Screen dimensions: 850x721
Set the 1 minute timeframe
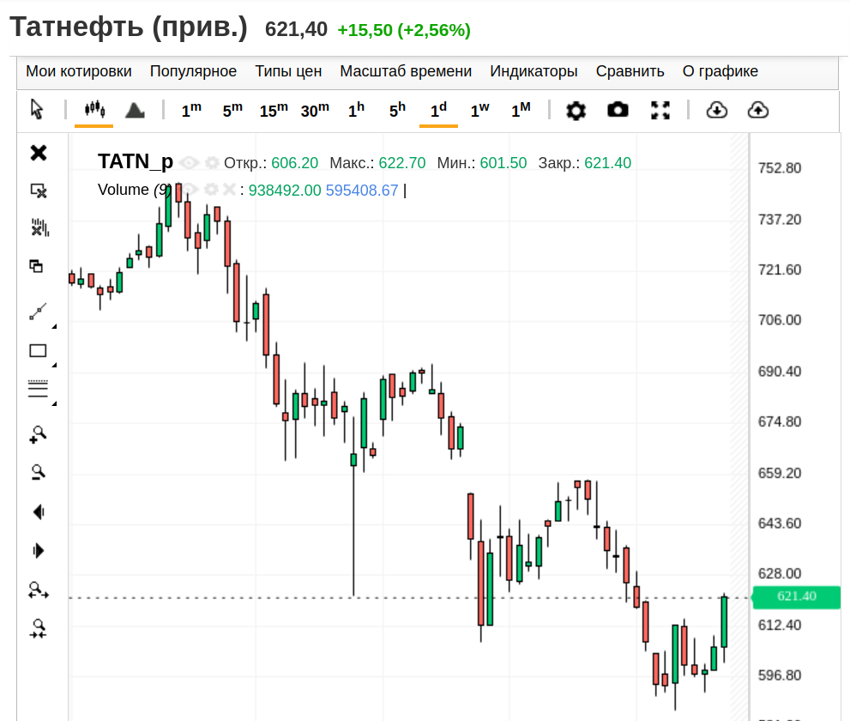tap(191, 110)
